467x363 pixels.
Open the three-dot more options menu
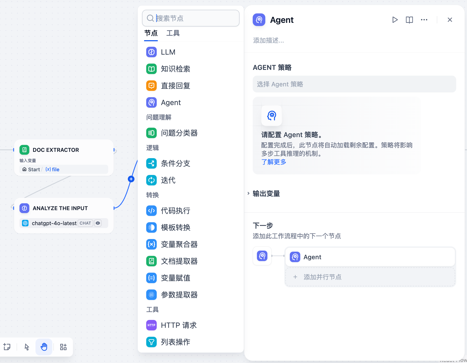[424, 20]
